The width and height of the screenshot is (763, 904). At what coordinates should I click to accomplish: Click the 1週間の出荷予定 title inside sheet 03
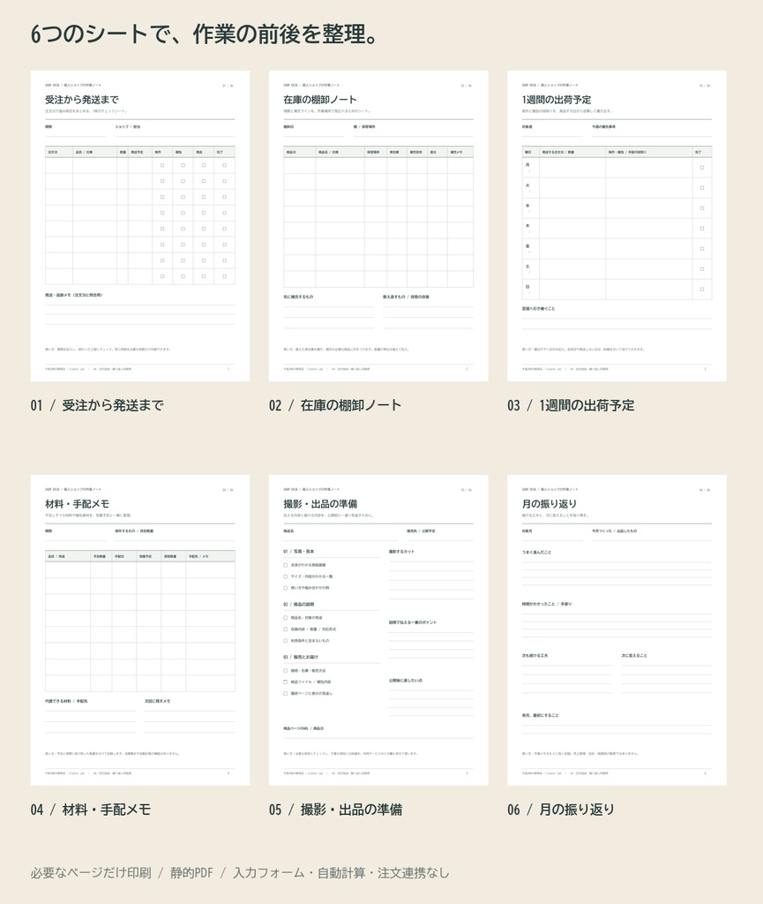(x=557, y=100)
